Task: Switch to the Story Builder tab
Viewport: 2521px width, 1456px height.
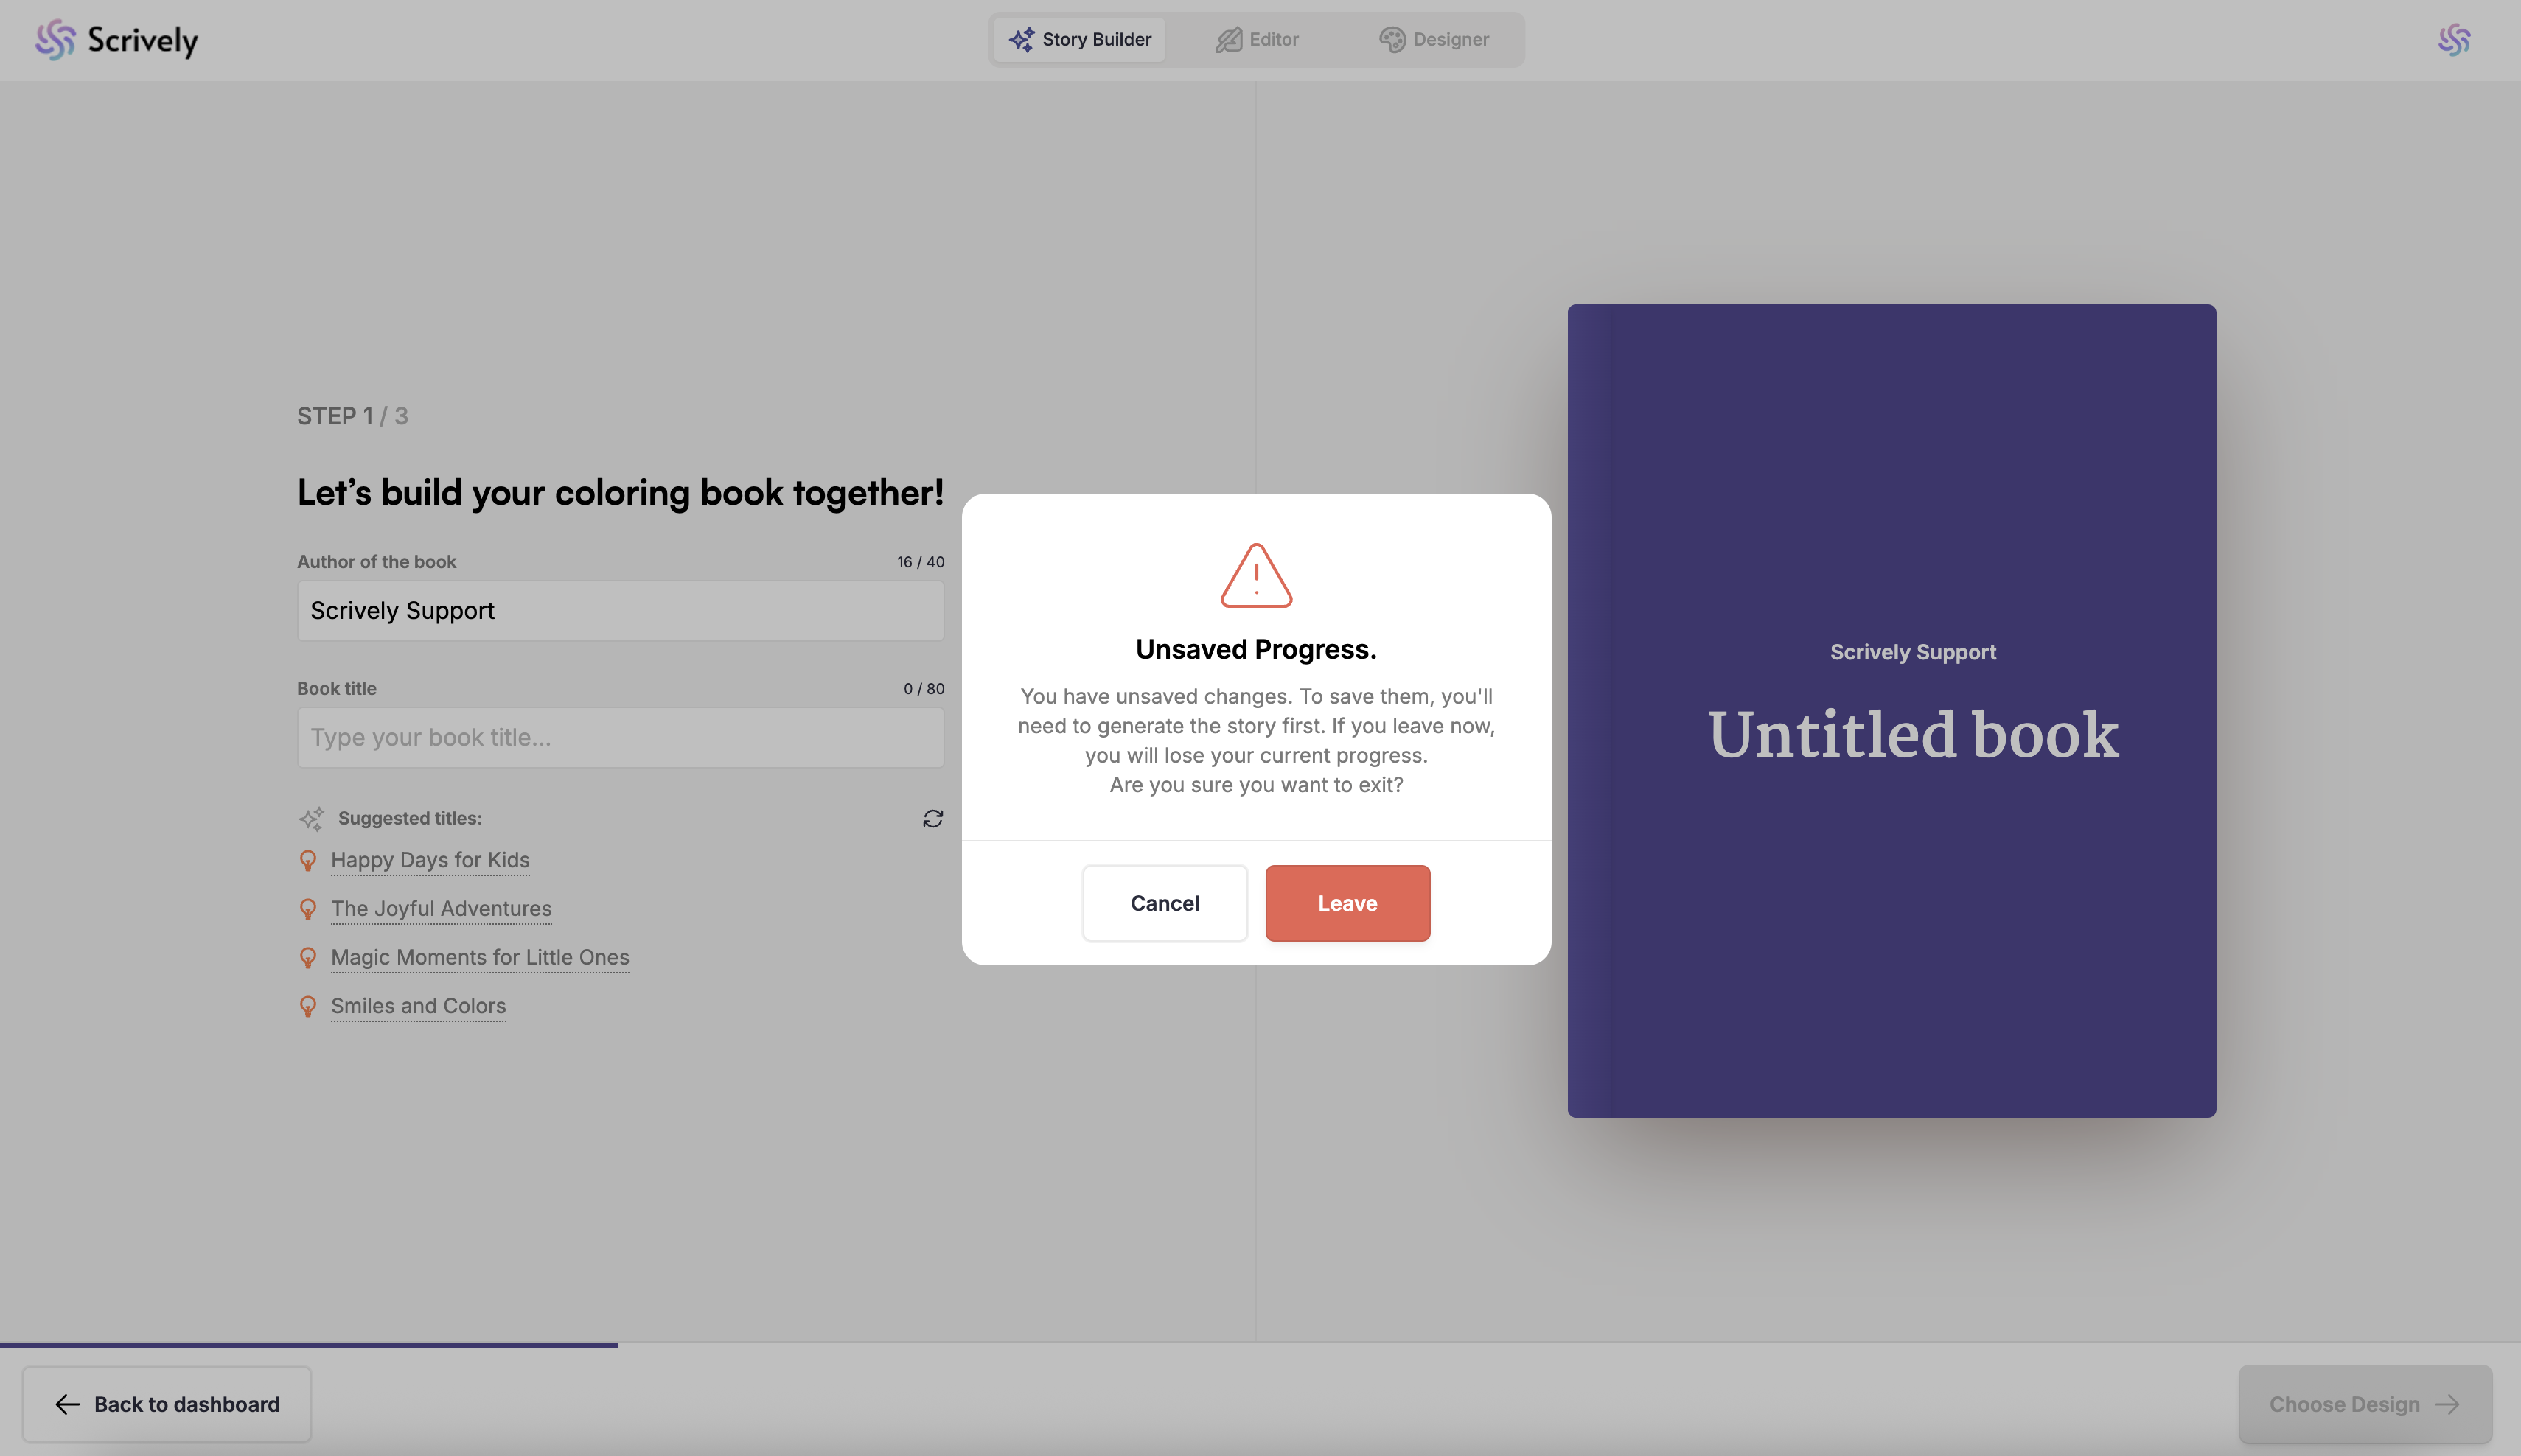Action: tap(1079, 40)
